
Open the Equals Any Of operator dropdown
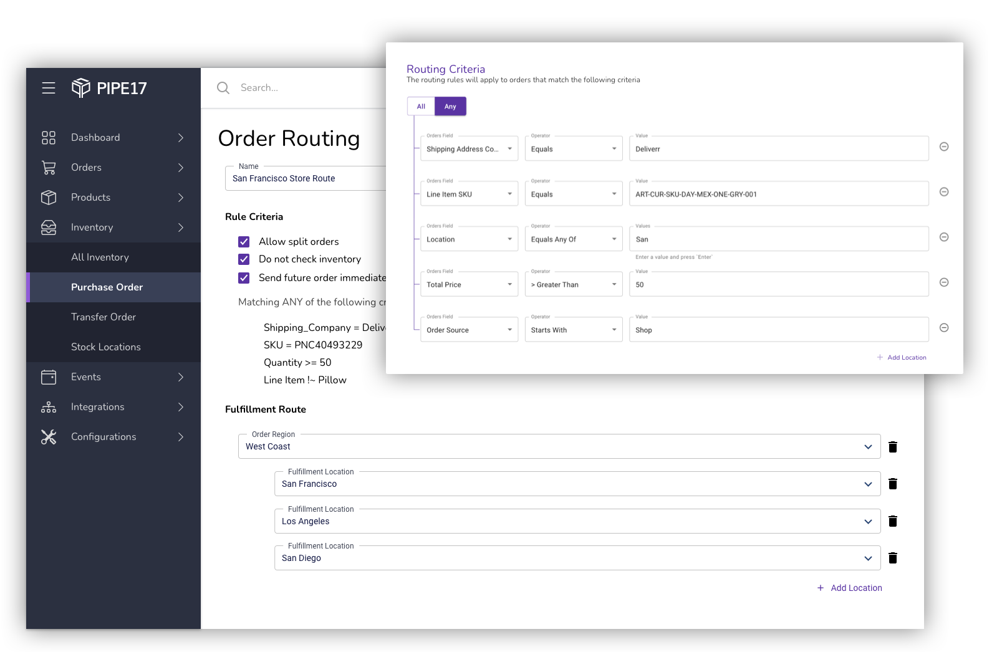click(x=574, y=239)
